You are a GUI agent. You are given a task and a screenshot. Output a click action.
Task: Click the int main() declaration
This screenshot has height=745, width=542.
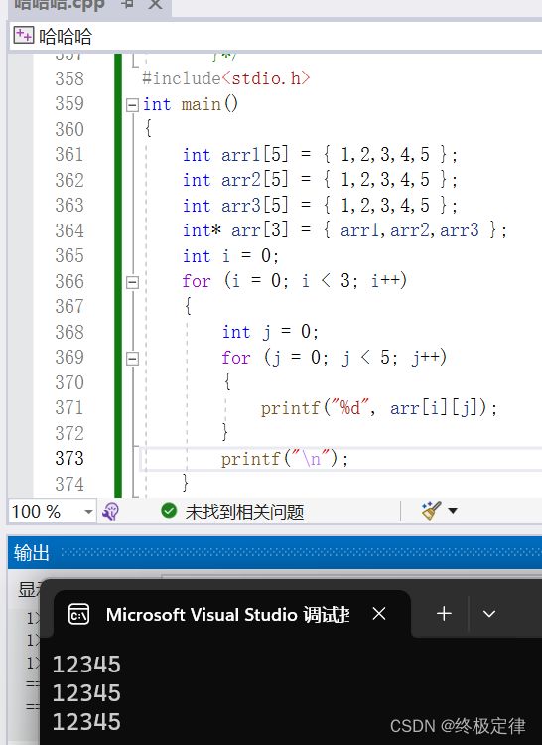(191, 104)
